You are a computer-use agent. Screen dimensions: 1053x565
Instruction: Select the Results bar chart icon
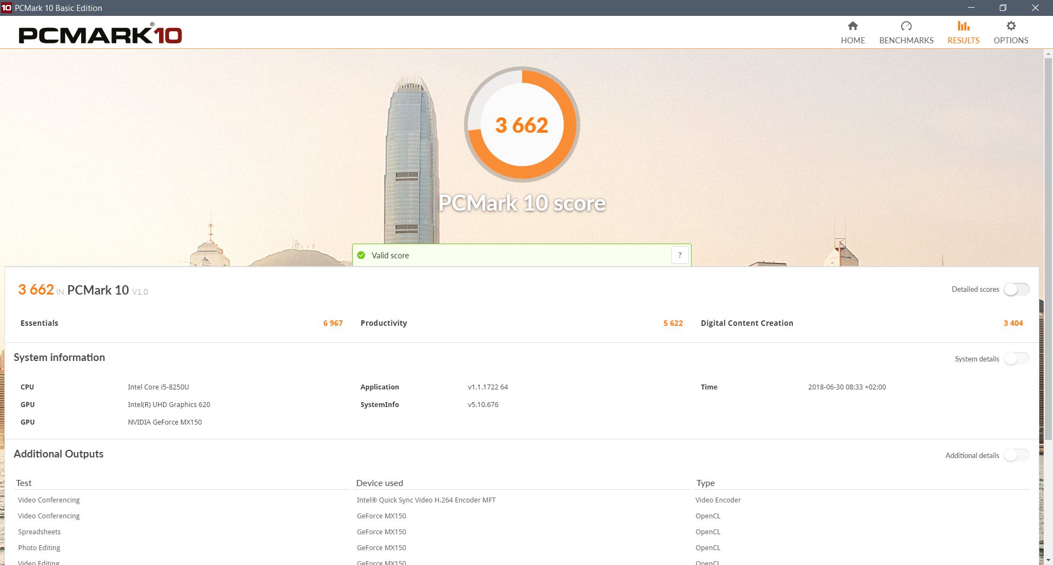point(963,26)
